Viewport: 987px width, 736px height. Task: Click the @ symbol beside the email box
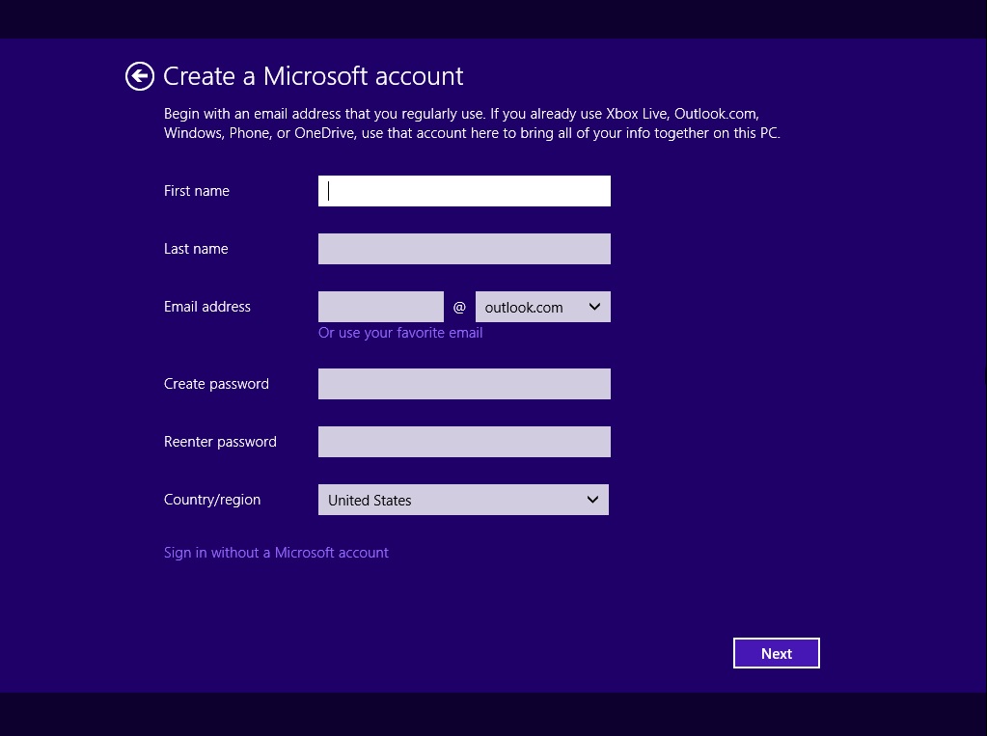point(459,306)
